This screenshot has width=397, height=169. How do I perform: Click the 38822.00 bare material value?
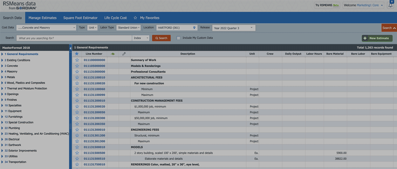(x=341, y=159)
